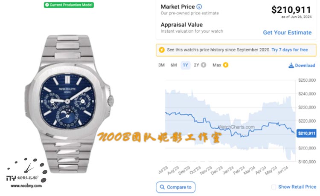Image resolution: width=320 pixels, height=196 pixels.
Task: Click the green Current Production Model badge
Action: point(69,5)
